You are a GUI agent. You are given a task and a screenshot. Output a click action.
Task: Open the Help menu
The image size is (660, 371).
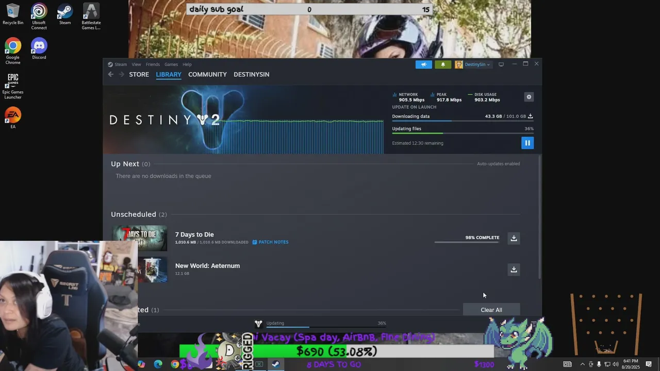tap(187, 64)
